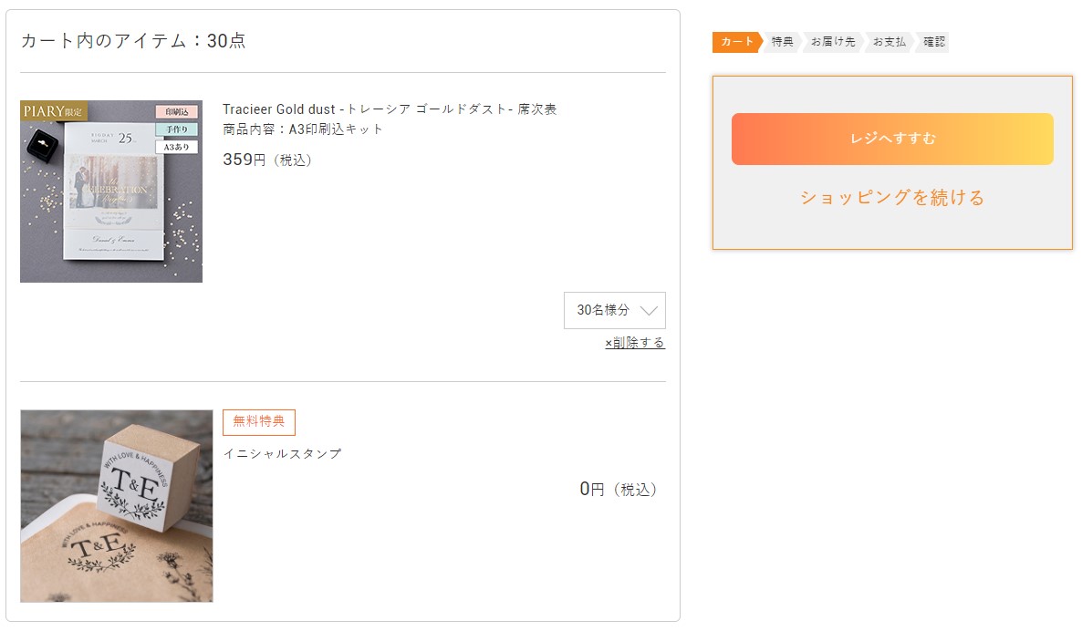Click the teal 手作り tag
The height and width of the screenshot is (631, 1082).
pos(176,129)
